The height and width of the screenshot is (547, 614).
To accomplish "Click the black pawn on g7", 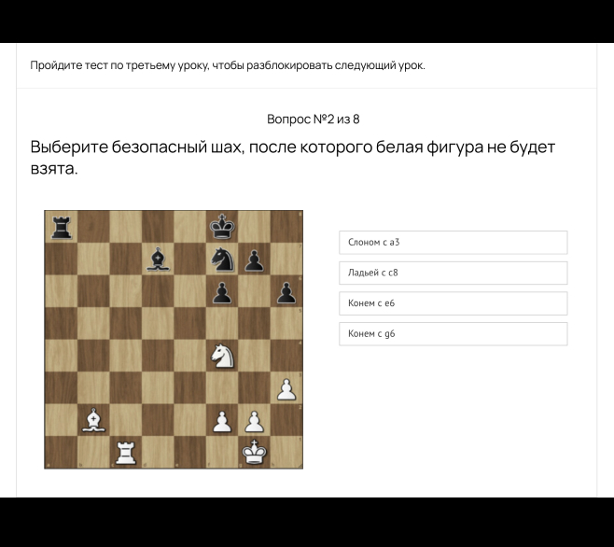I will (x=255, y=259).
